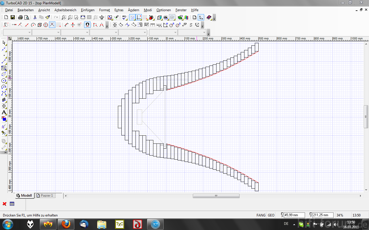This screenshot has height=230, width=369.
Task: Choose the arrow Select tool
Action: tap(4, 43)
